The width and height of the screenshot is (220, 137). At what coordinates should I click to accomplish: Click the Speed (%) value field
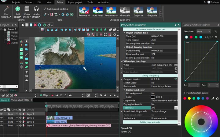point(162,108)
